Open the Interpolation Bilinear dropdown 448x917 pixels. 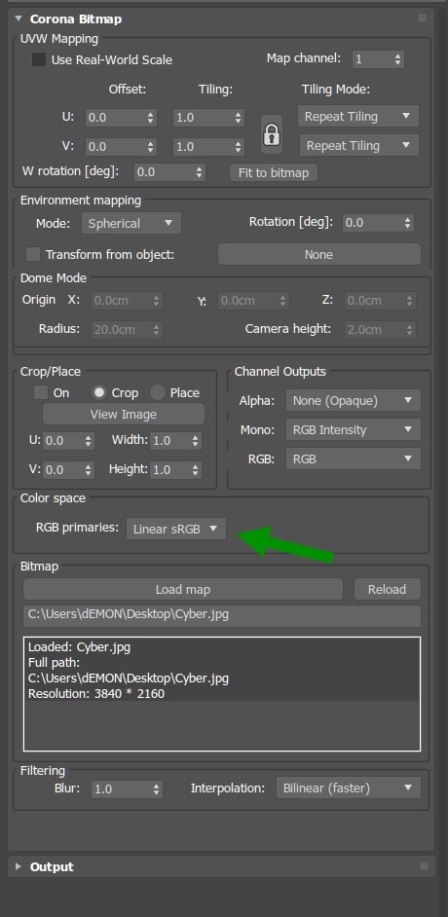[x=348, y=789]
